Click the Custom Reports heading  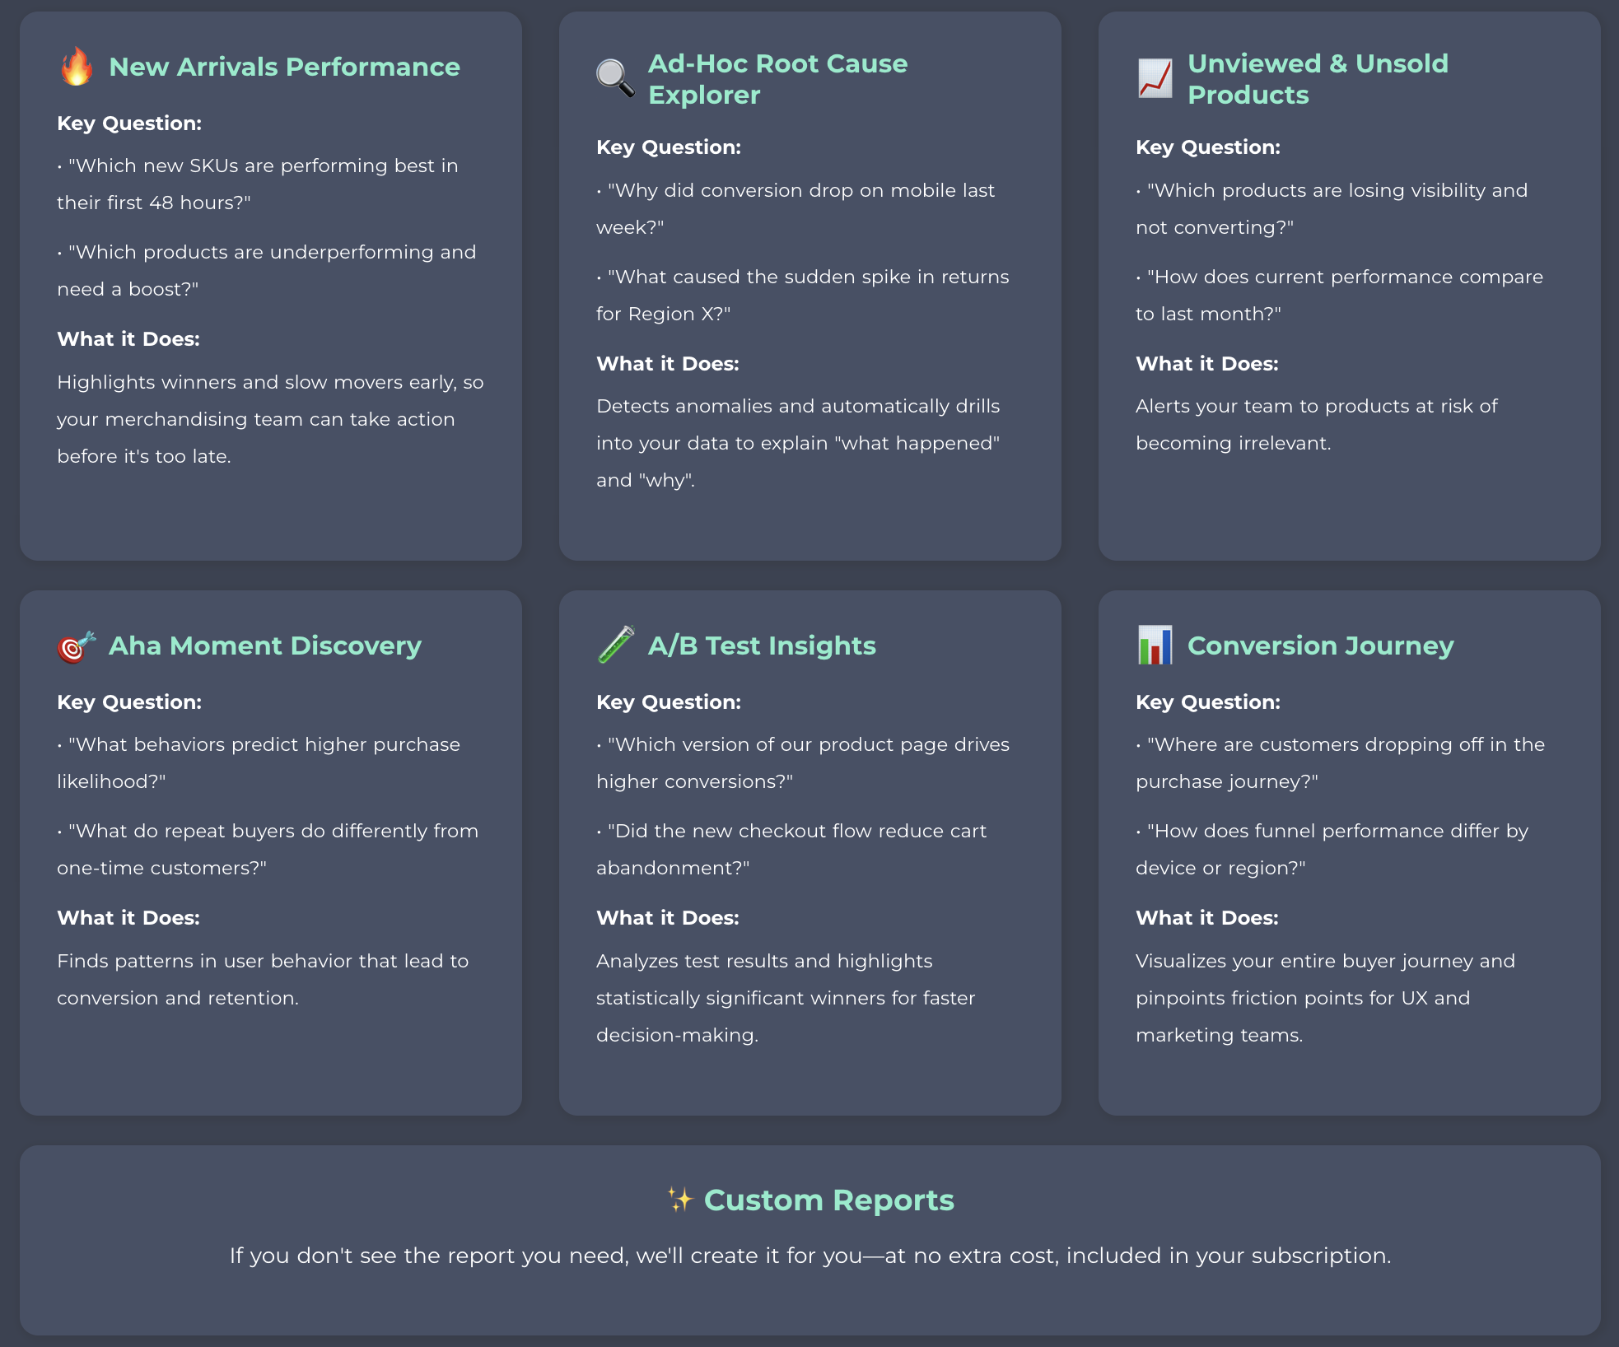click(x=828, y=1200)
